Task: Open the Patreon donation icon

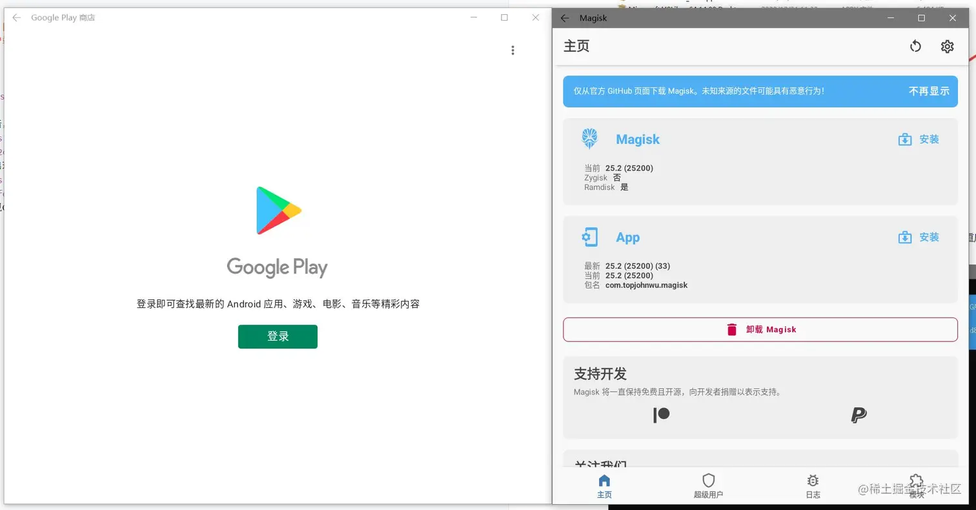Action: point(662,415)
